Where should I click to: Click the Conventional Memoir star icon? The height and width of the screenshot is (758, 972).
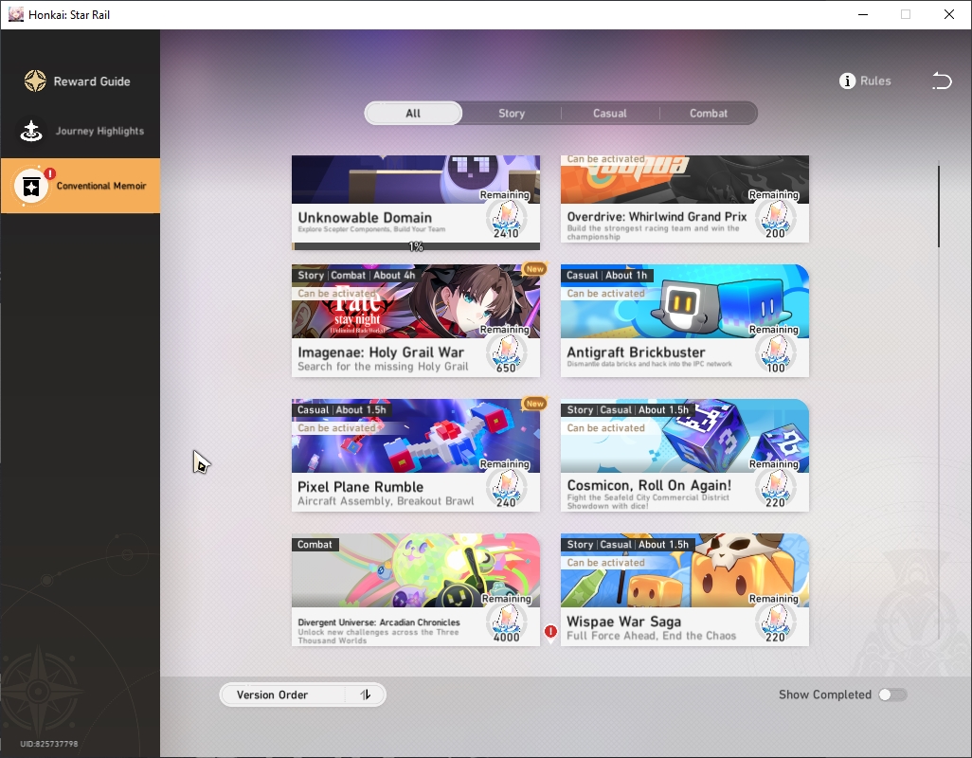(x=31, y=186)
